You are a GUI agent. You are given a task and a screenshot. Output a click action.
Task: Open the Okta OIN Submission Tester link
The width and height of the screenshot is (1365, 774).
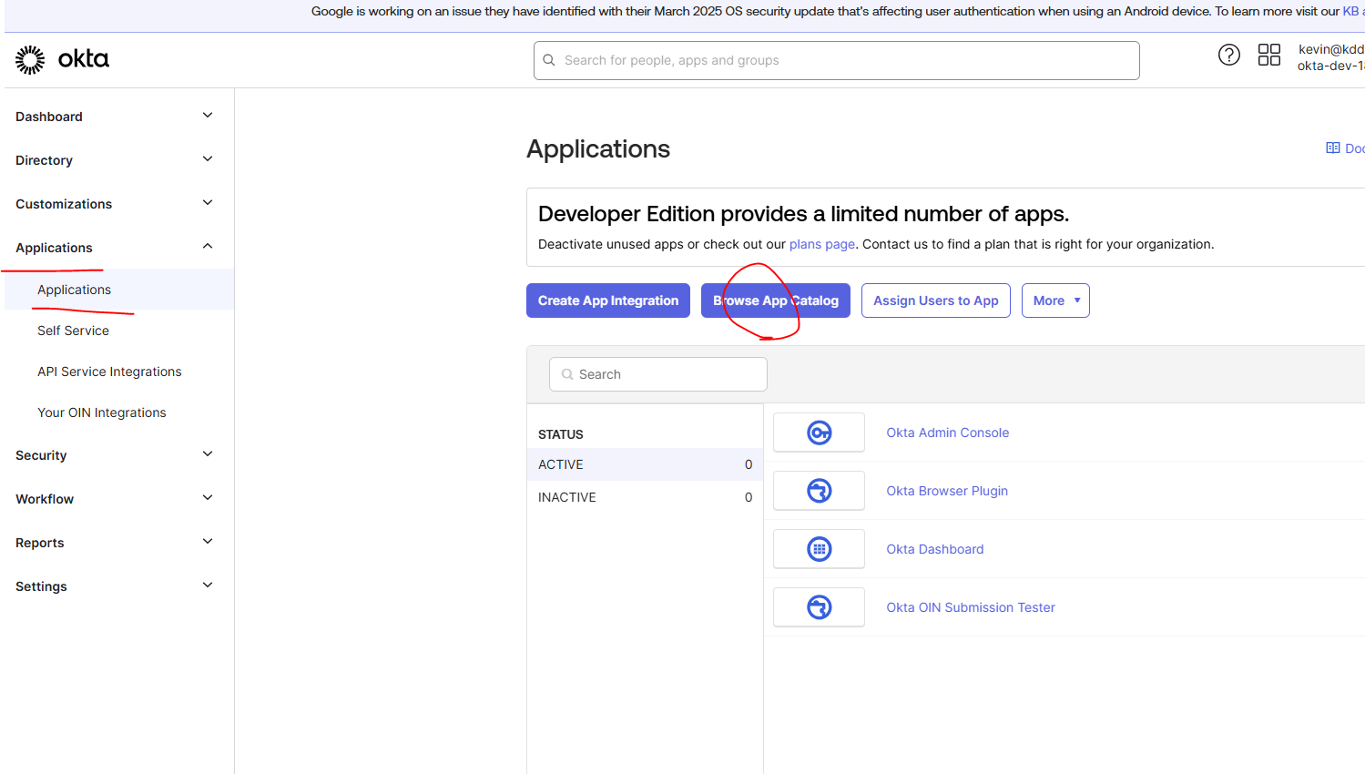click(971, 607)
